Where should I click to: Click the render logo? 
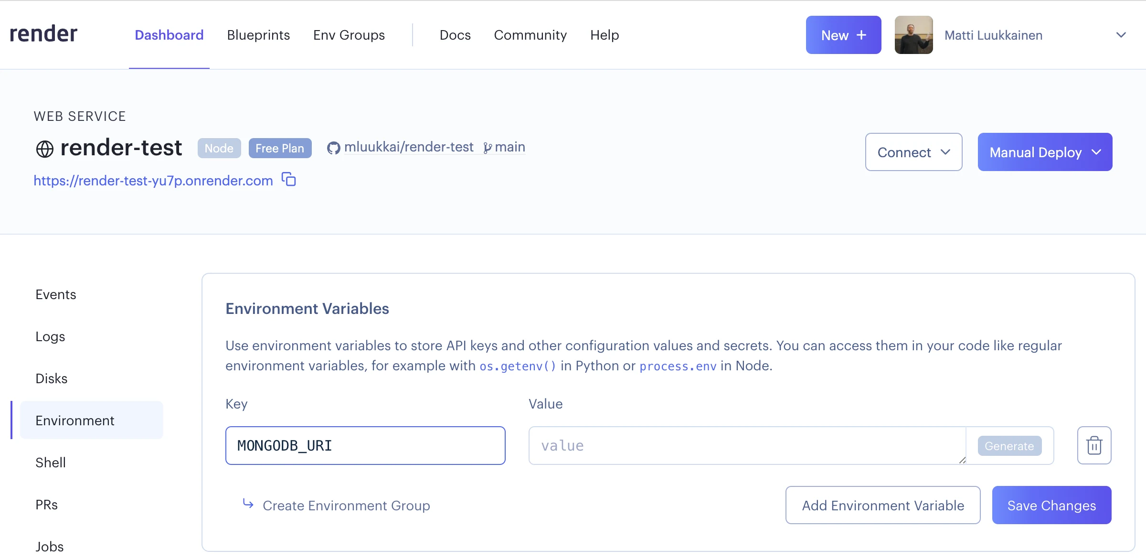point(43,34)
